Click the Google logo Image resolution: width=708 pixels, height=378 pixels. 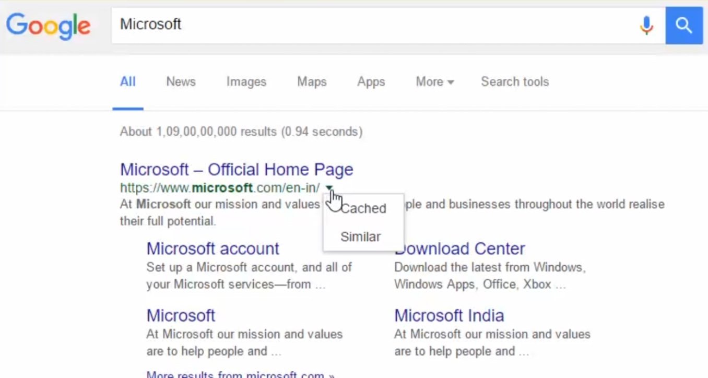click(48, 26)
